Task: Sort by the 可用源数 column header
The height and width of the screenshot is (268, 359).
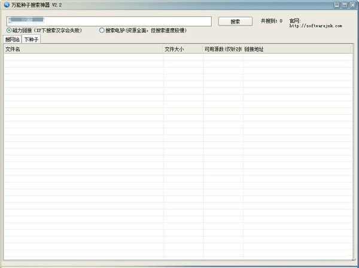Action: pyautogui.click(x=223, y=49)
